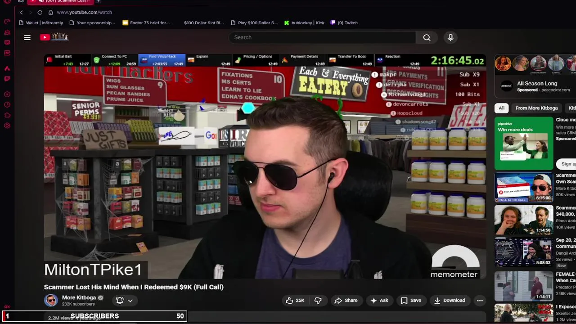The image size is (576, 324).
Task: Expand the subscription notification dropdown chevron
Action: pos(130,300)
